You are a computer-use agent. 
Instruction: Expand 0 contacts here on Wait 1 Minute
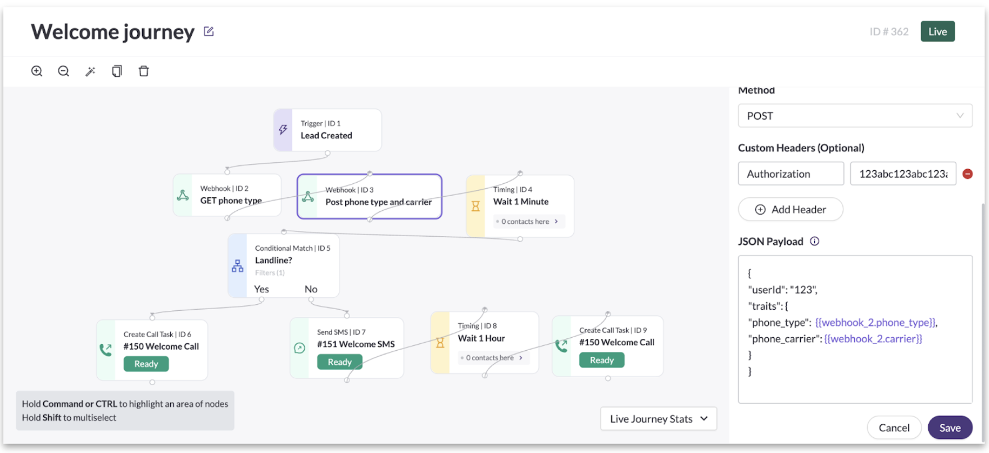[x=529, y=221]
